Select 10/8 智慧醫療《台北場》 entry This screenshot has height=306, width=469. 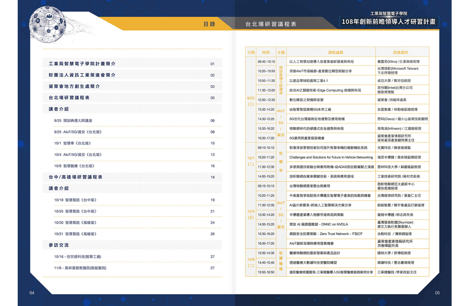(74, 166)
